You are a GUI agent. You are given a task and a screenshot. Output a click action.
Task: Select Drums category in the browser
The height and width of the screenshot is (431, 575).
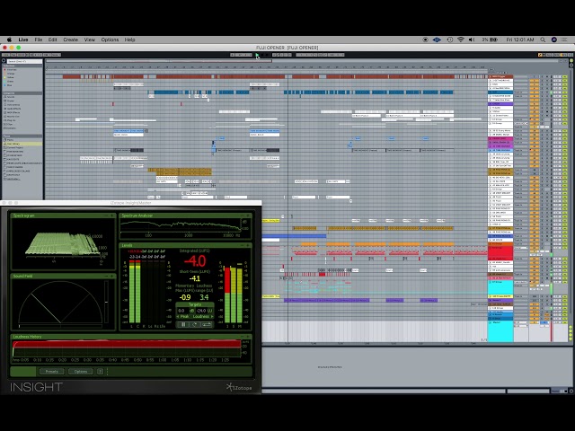point(11,101)
